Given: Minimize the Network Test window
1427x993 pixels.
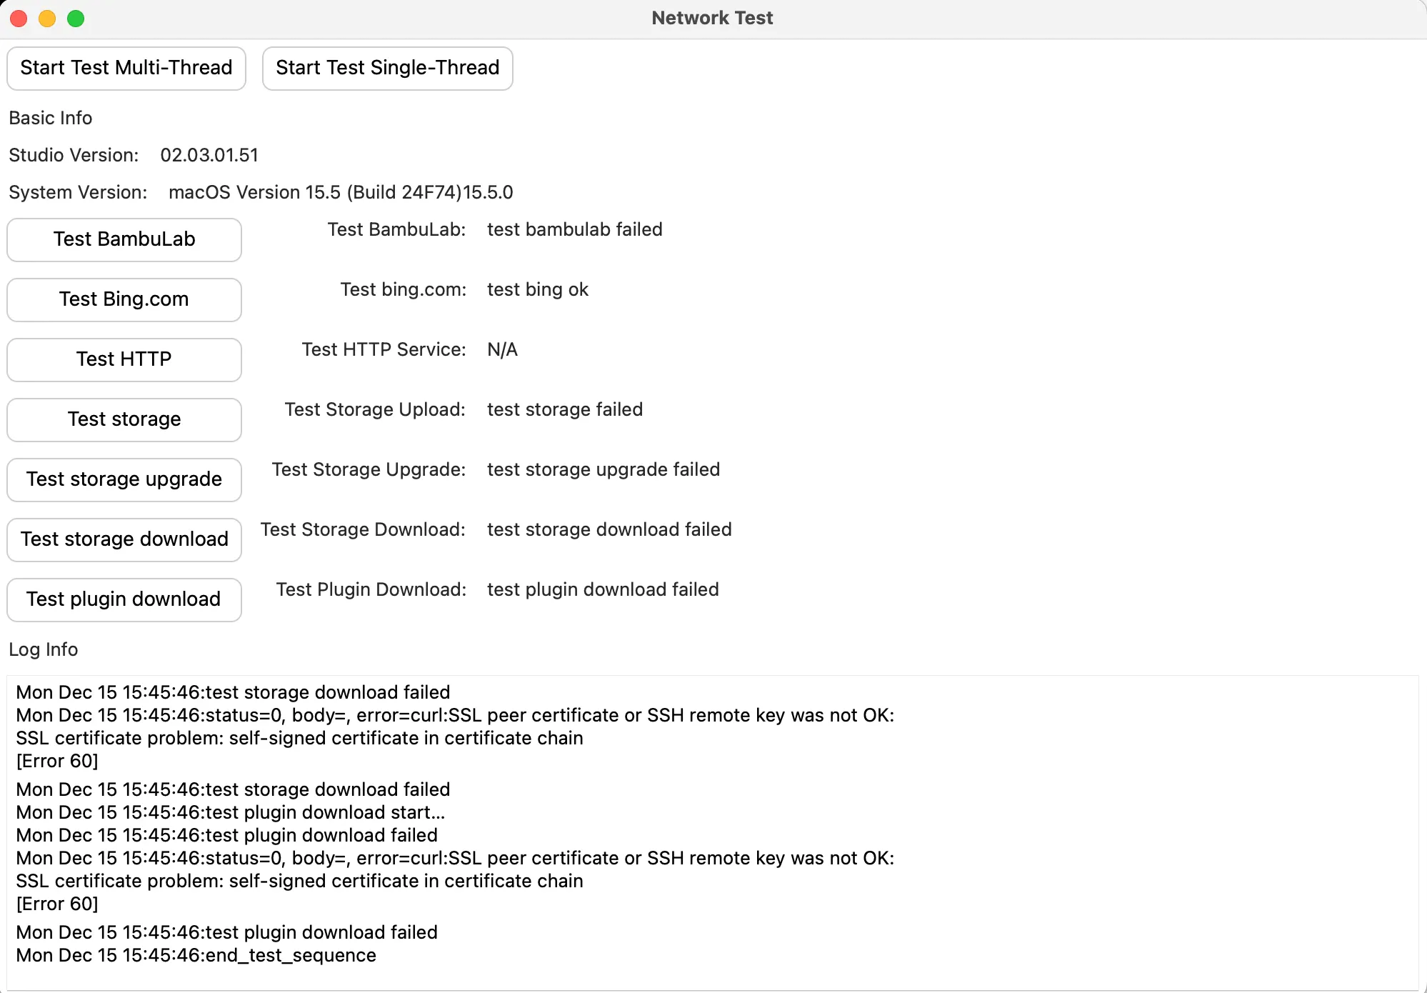Looking at the screenshot, I should click(47, 19).
